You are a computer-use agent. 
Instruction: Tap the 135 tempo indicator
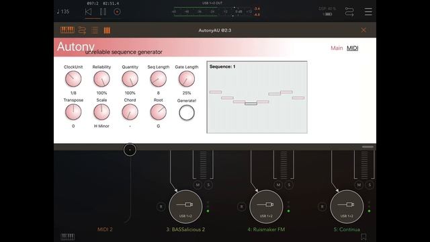(x=63, y=12)
